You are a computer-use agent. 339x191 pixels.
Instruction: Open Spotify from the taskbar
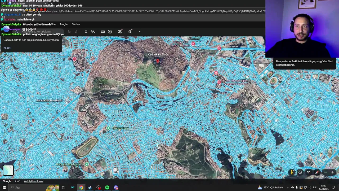click(107, 188)
